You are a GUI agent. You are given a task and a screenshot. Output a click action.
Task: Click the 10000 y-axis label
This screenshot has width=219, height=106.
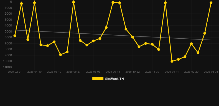pos(8,61)
